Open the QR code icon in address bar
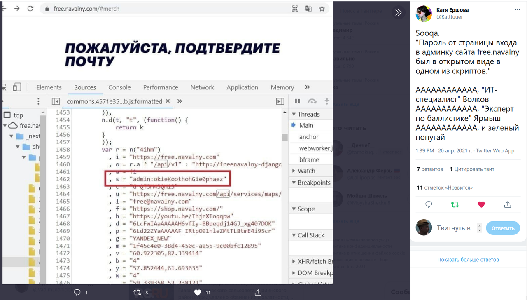527x300 pixels. click(x=295, y=9)
